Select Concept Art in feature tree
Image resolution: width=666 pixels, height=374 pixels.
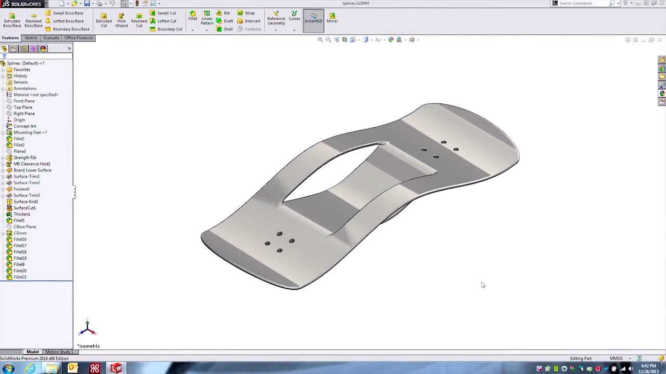pos(25,126)
